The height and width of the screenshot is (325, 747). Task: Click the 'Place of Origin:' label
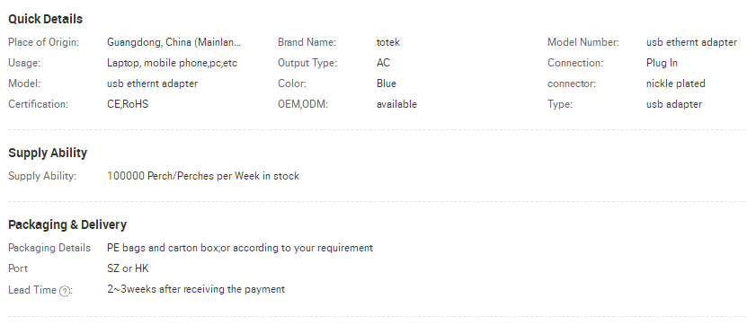[x=43, y=42]
